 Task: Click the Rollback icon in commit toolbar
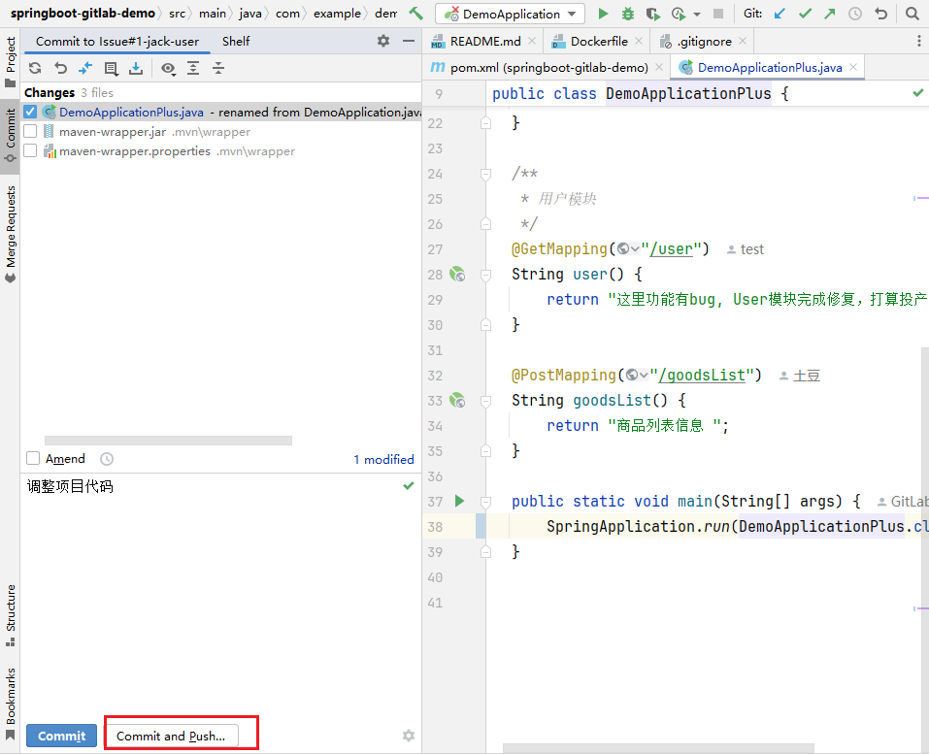tap(60, 68)
